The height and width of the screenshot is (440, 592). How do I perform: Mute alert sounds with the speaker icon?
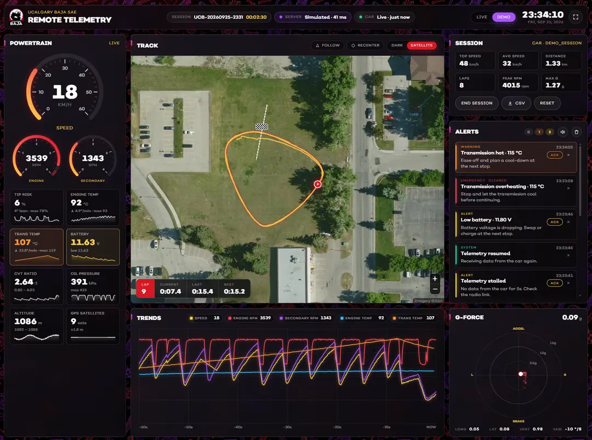click(x=562, y=132)
